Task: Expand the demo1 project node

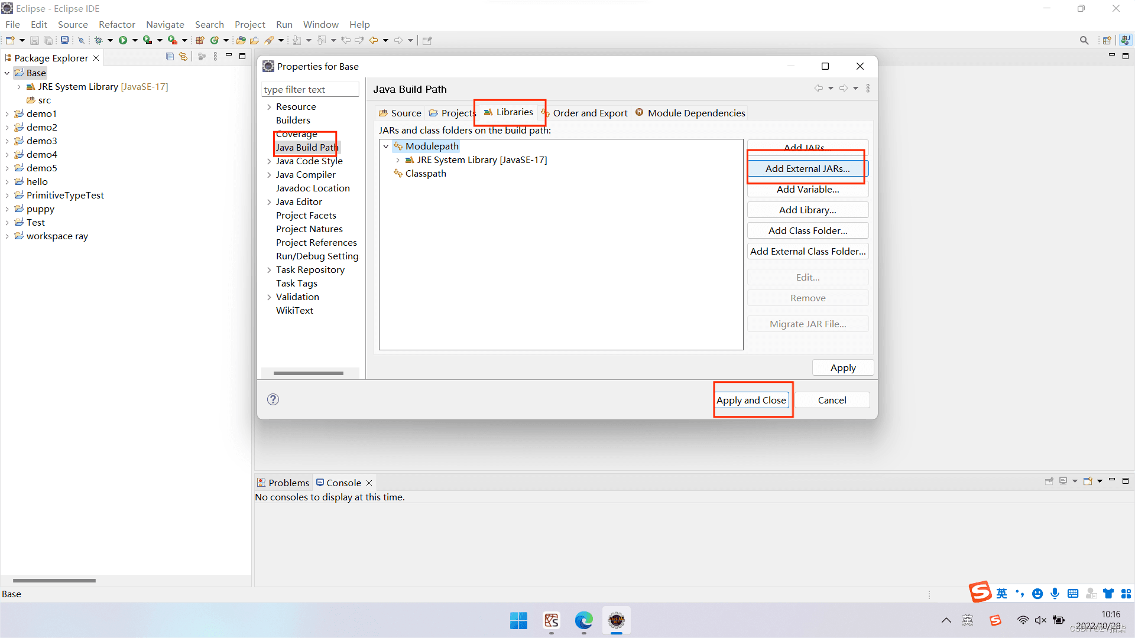Action: [7, 113]
